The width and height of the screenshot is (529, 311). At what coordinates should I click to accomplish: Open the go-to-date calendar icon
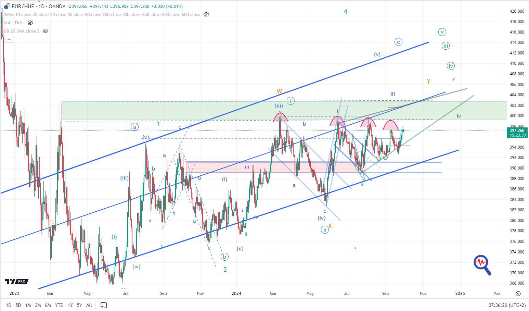(104, 305)
